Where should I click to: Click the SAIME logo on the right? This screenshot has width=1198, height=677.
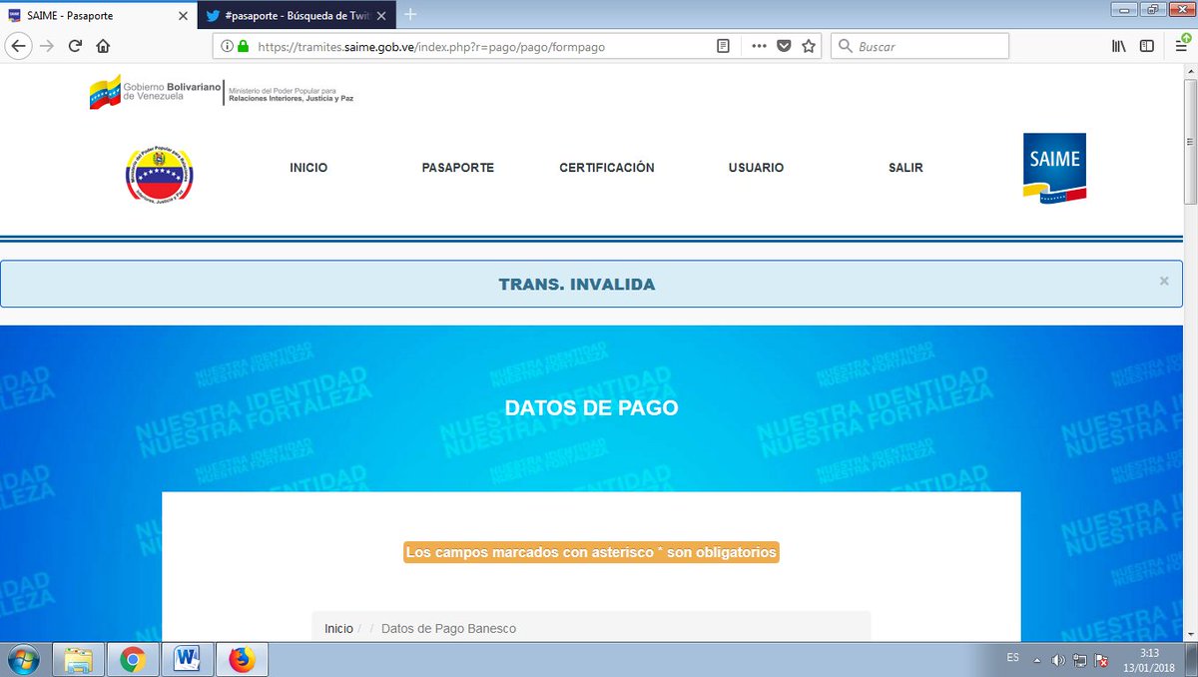click(x=1054, y=168)
